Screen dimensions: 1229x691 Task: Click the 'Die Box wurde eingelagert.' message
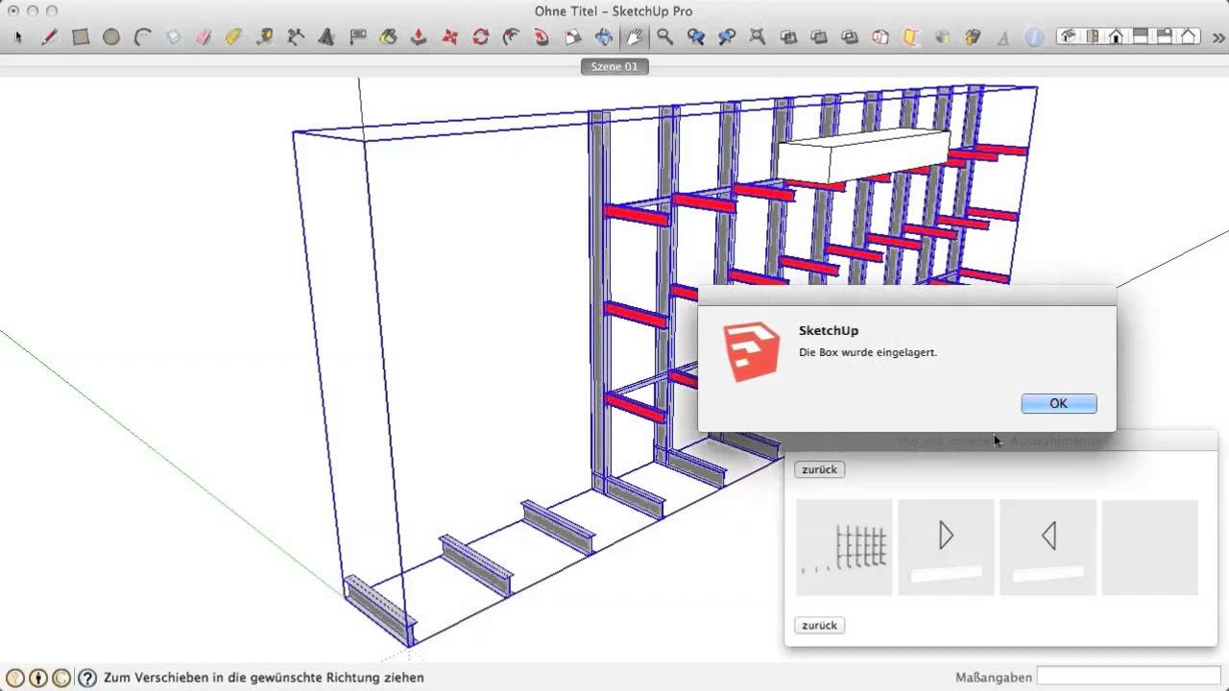coord(867,352)
